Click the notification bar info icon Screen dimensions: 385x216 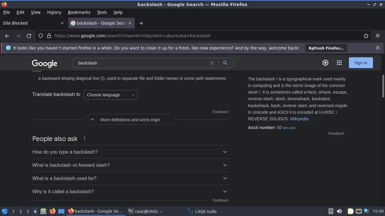8,48
